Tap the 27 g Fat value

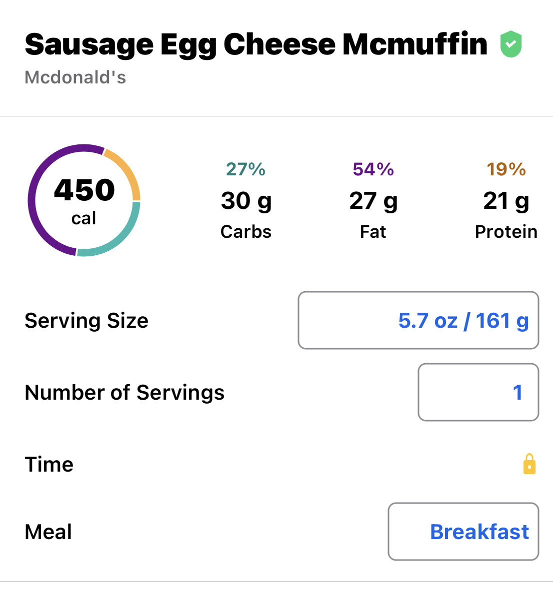pyautogui.click(x=373, y=201)
